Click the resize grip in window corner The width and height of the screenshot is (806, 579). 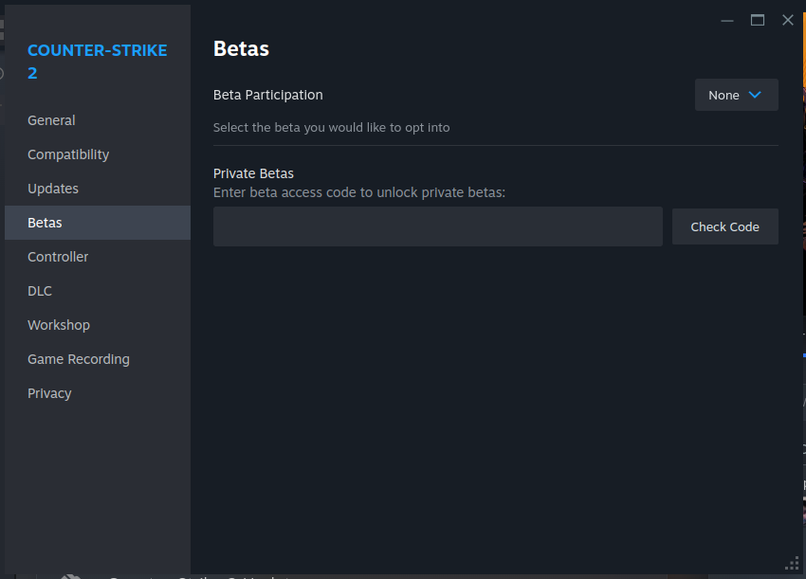click(792, 565)
